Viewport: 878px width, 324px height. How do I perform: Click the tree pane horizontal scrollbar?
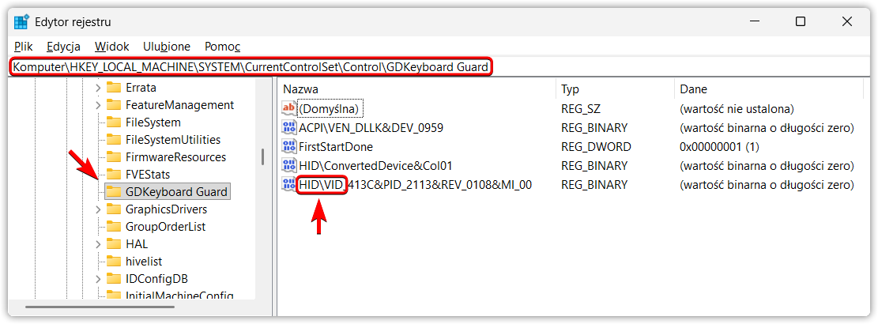[134, 307]
